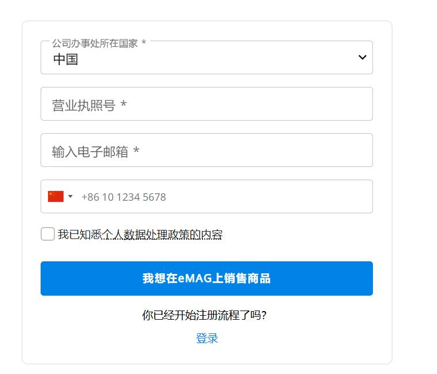Open the 个人数据处理政策的内容 link
This screenshot has width=437, height=374.
(162, 234)
